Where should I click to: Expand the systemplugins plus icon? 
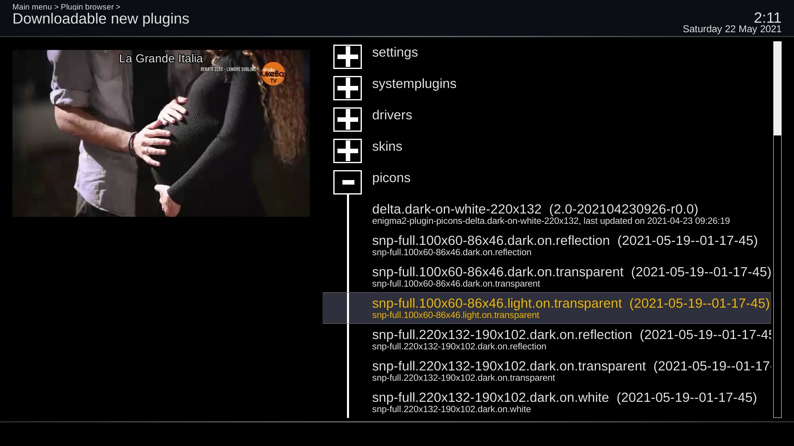(x=347, y=88)
